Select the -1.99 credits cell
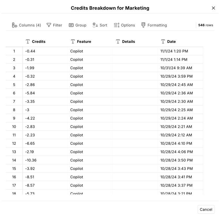Viewport: 221px width, 221px height. click(45, 68)
